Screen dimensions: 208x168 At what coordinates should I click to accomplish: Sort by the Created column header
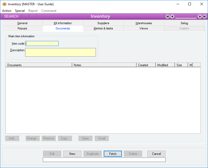tap(146, 65)
